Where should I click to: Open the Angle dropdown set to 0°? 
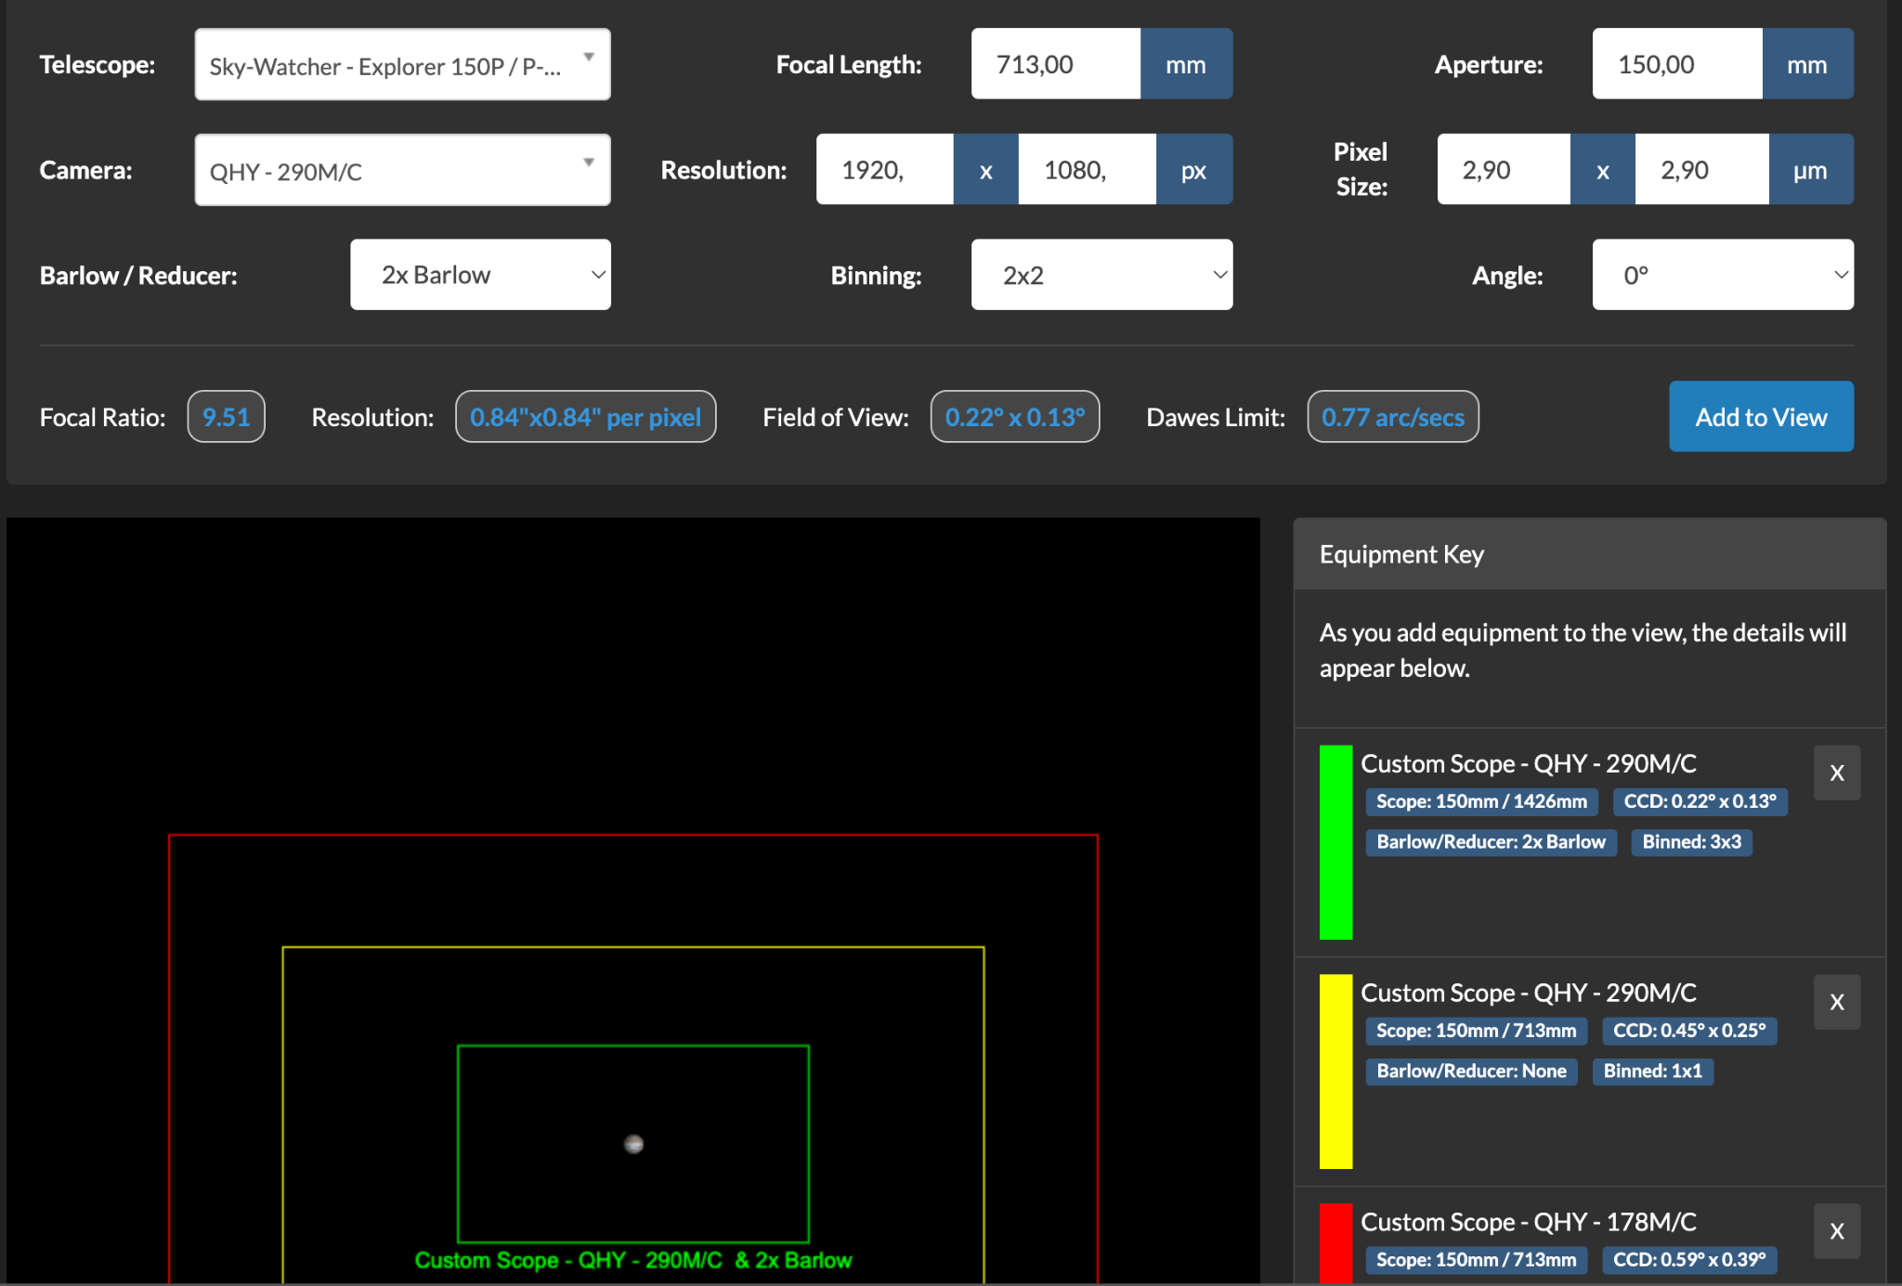point(1723,275)
